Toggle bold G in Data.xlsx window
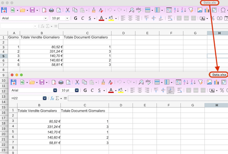 [85, 90]
